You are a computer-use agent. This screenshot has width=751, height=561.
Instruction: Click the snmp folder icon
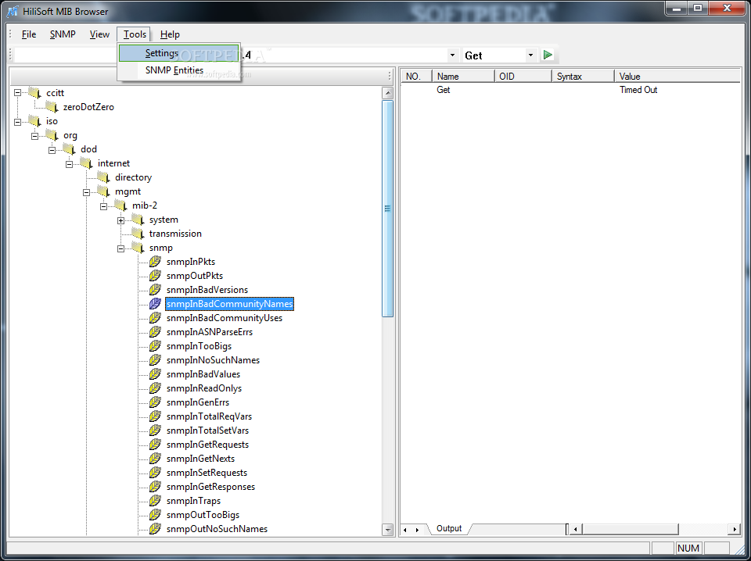coord(138,247)
